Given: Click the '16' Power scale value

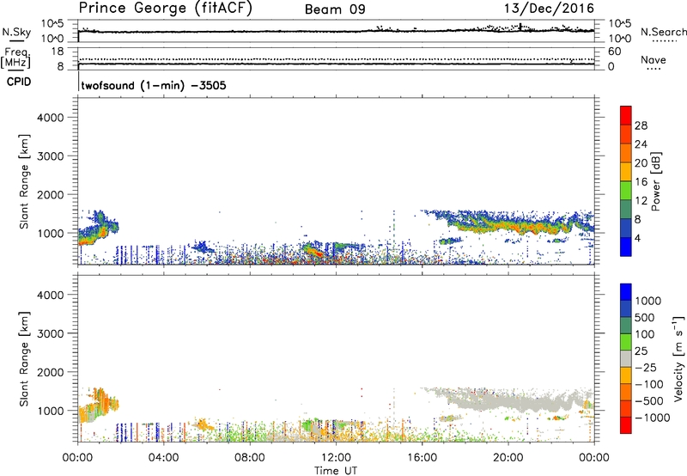Looking at the screenshot, I should tap(641, 182).
